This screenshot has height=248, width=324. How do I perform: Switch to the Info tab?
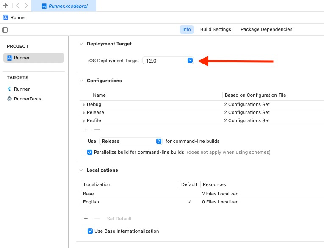(x=187, y=29)
